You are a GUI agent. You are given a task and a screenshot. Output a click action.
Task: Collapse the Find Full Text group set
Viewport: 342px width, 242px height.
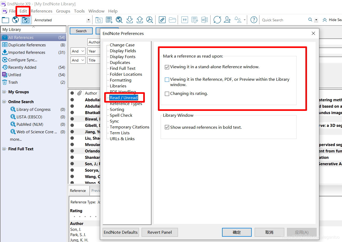[4, 149]
